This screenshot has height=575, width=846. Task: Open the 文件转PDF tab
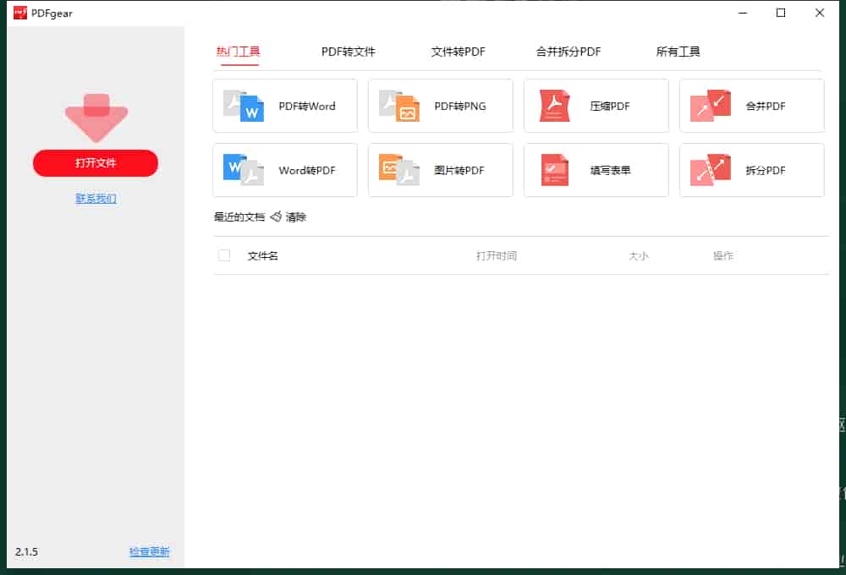click(x=457, y=51)
